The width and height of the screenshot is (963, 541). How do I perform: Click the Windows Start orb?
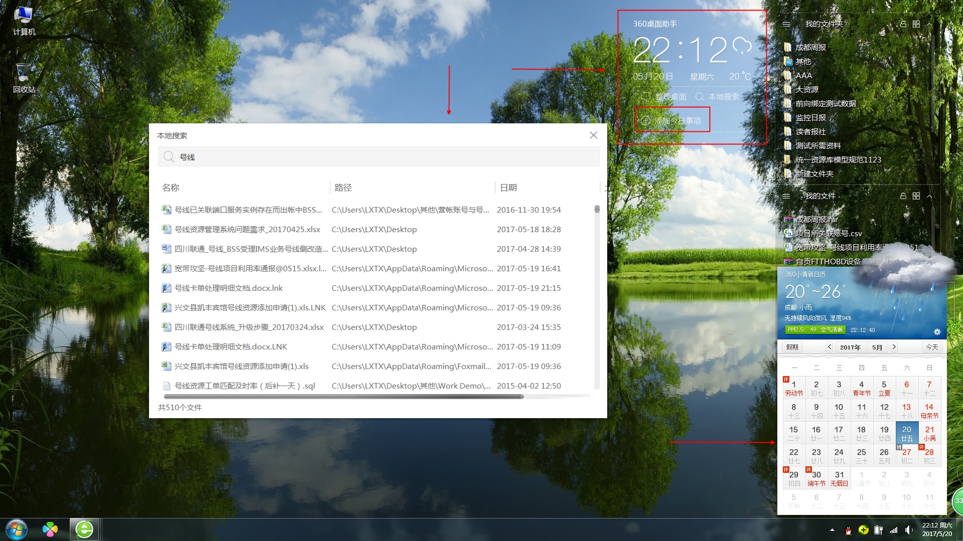[x=17, y=529]
